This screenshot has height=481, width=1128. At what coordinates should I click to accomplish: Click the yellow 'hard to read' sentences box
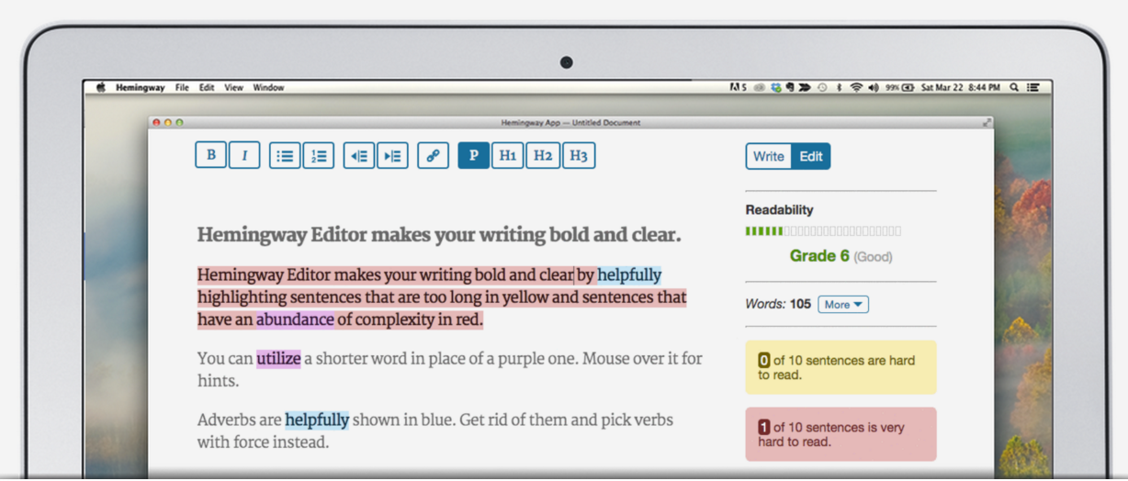[840, 367]
